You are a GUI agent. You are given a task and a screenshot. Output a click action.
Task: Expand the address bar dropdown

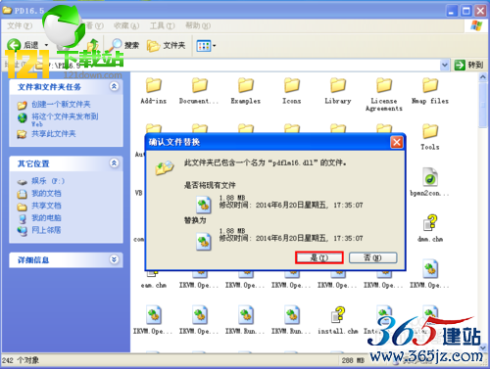(x=444, y=65)
